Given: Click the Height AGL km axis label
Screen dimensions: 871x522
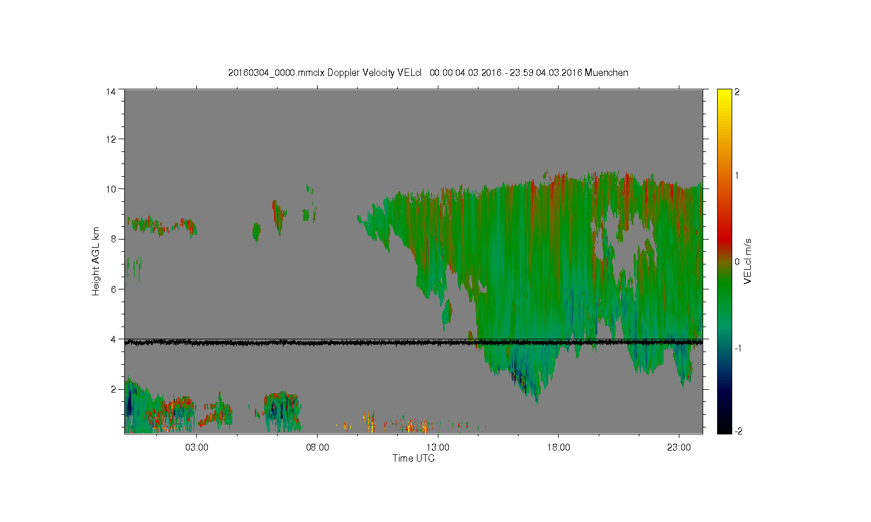Looking at the screenshot, I should pos(96,261).
